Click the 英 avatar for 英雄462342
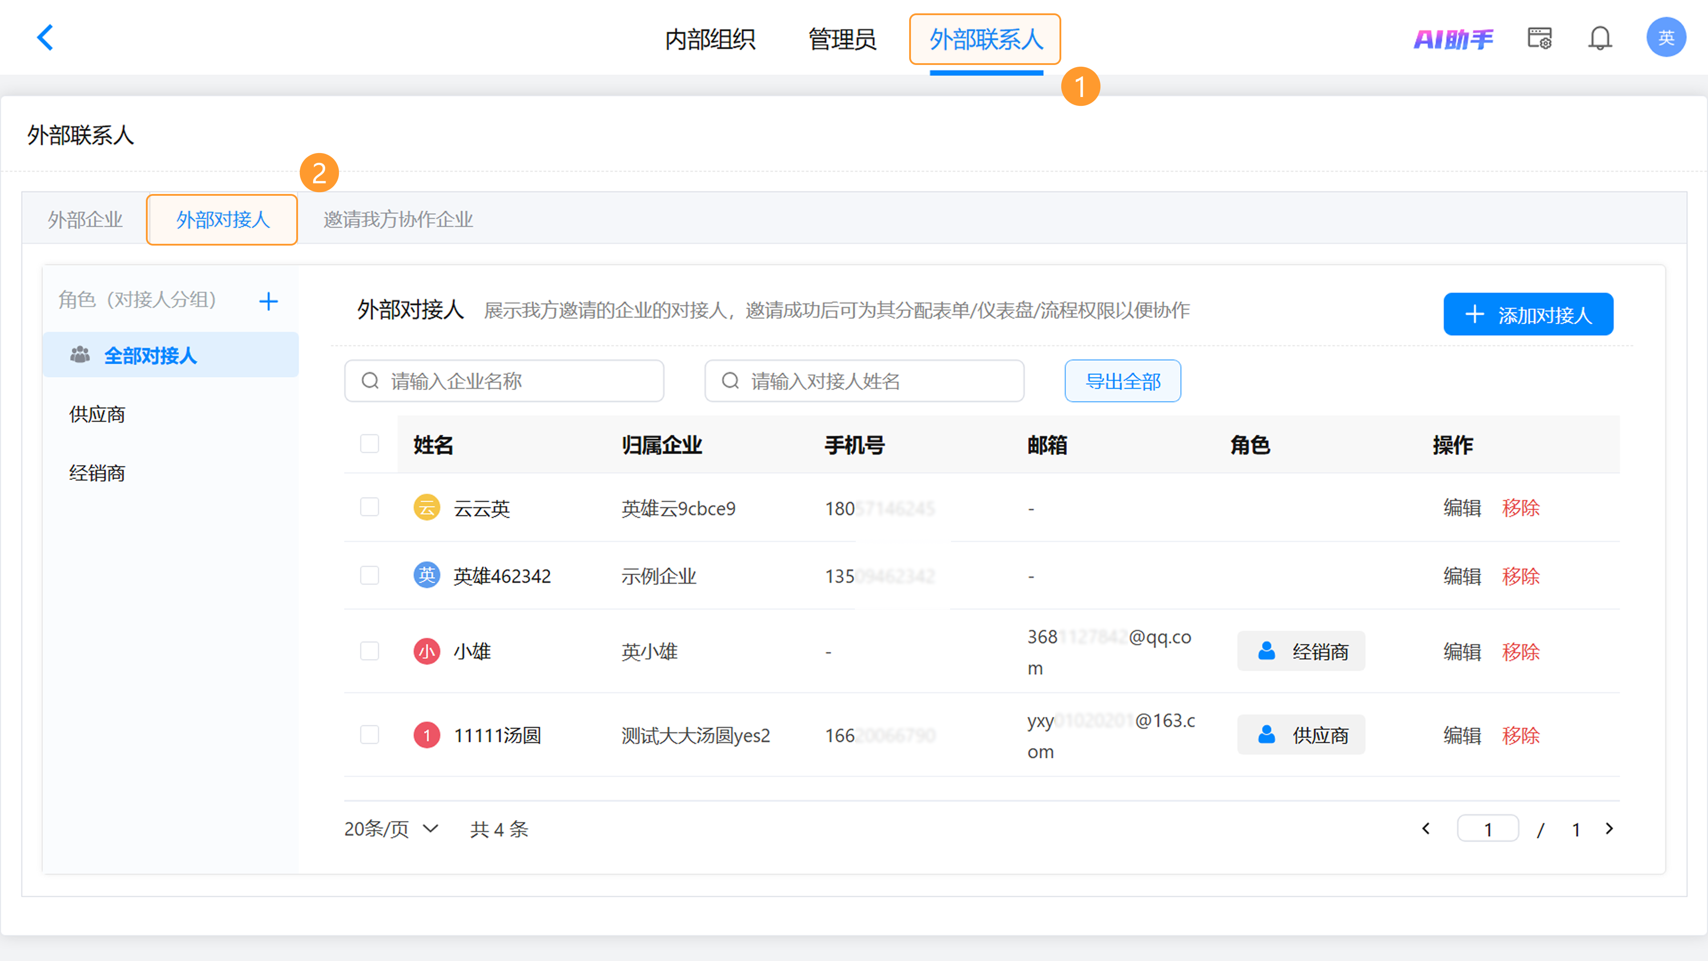Image resolution: width=1708 pixels, height=961 pixels. point(427,575)
